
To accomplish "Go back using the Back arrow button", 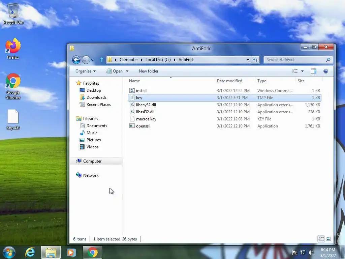I will [x=76, y=60].
